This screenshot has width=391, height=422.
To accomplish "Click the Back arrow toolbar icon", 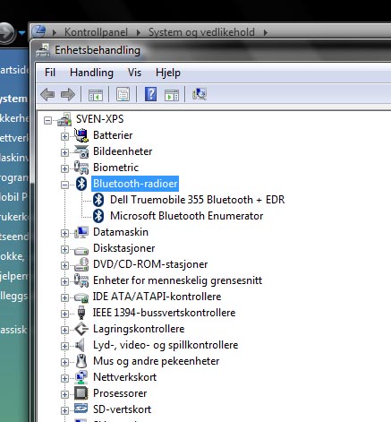I will 47,95.
